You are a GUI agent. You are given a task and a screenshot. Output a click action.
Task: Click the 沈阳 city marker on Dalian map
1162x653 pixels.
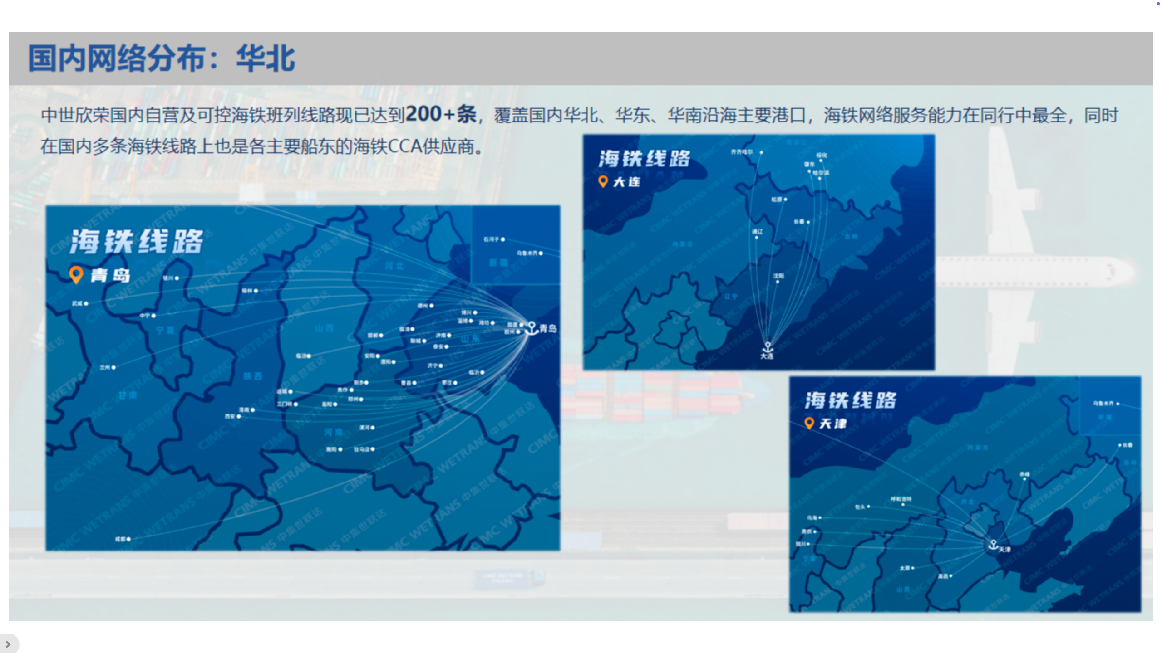(x=778, y=282)
